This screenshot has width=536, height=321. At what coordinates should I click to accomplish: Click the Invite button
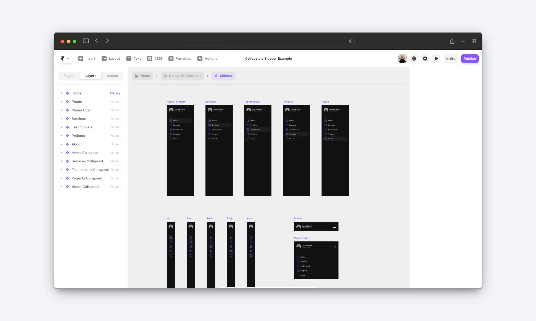451,59
